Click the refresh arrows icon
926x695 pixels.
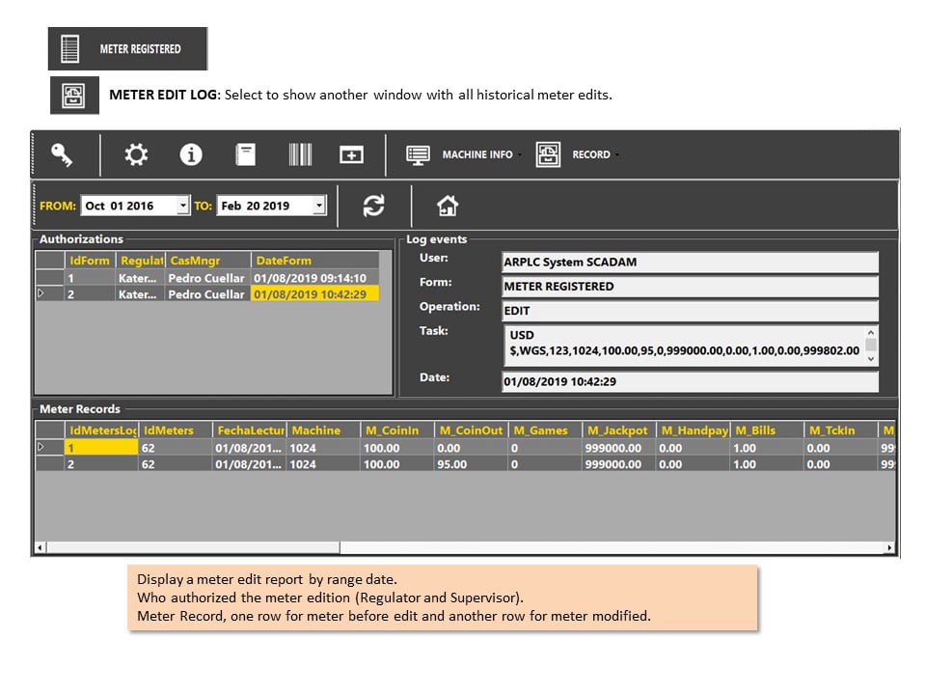(373, 206)
